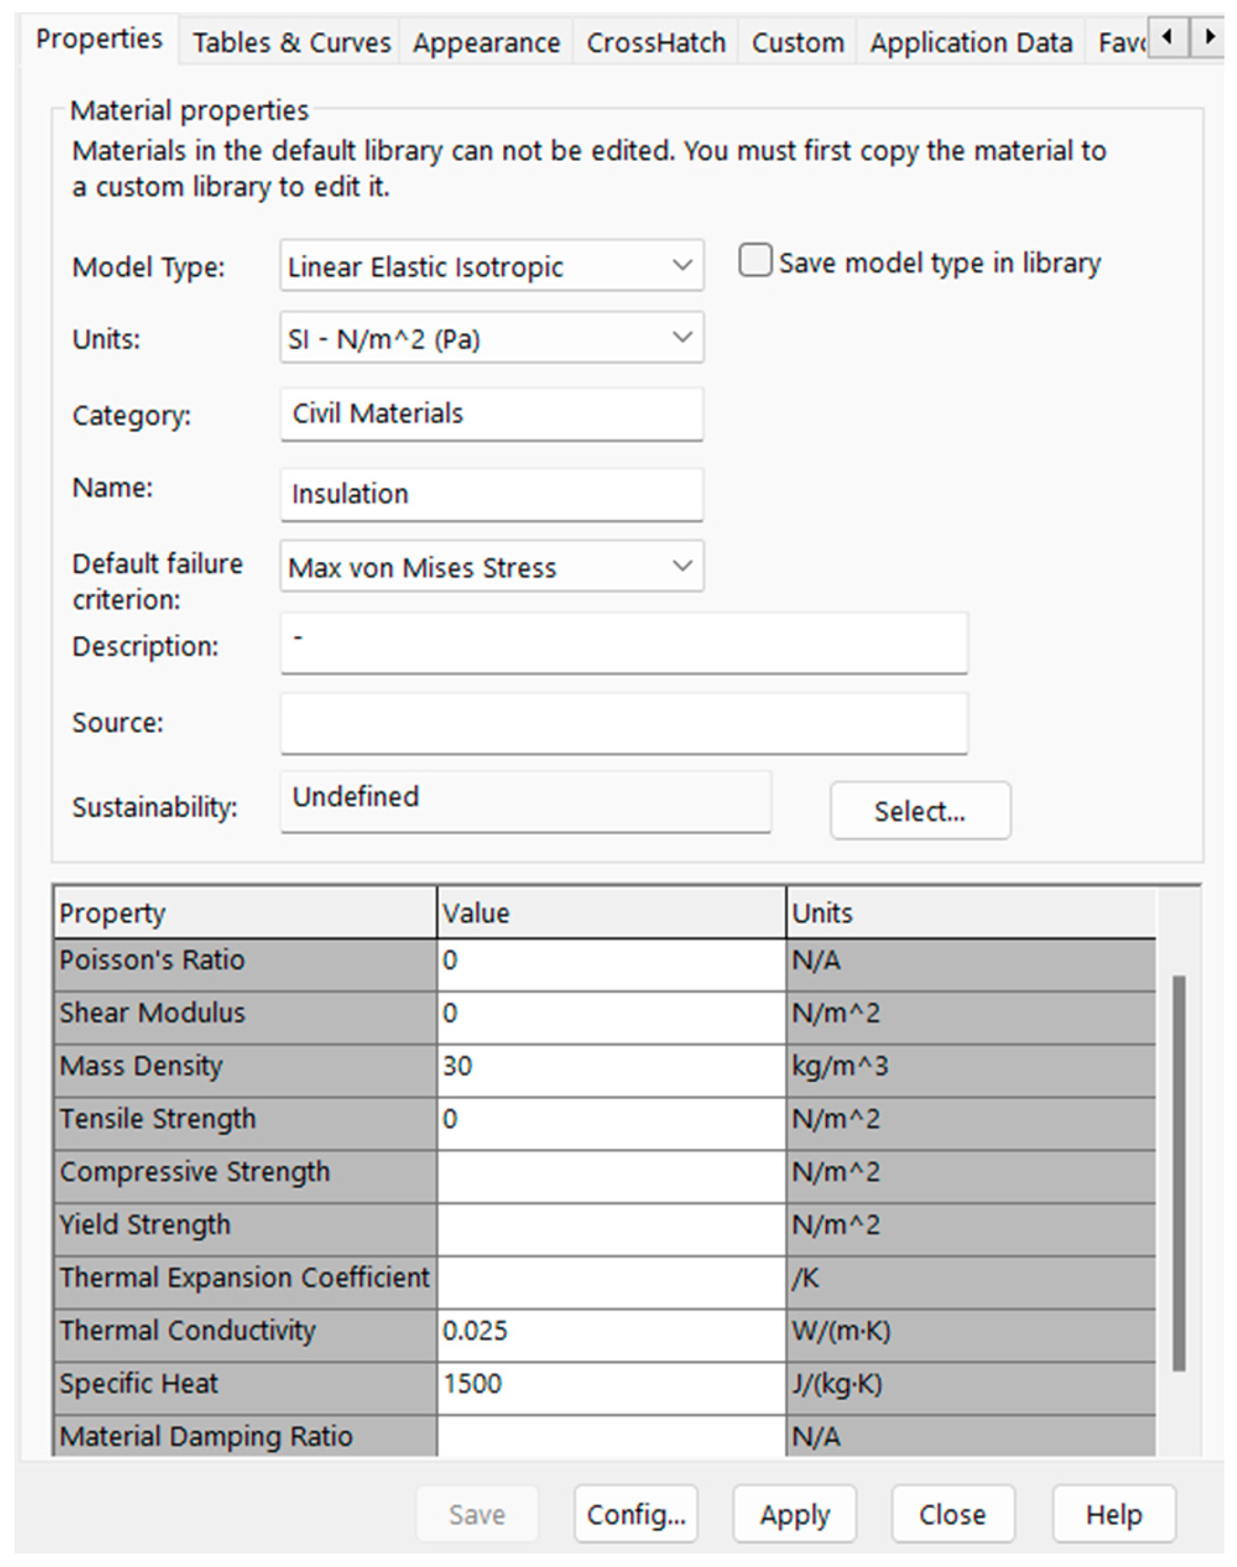1237x1567 pixels.
Task: Click the grayed-out Save button
Action: (477, 1514)
